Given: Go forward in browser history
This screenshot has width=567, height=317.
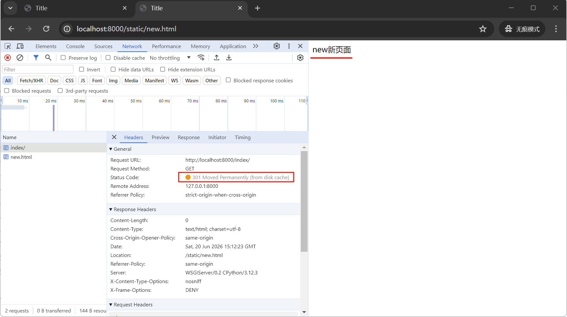Looking at the screenshot, I should tap(29, 29).
